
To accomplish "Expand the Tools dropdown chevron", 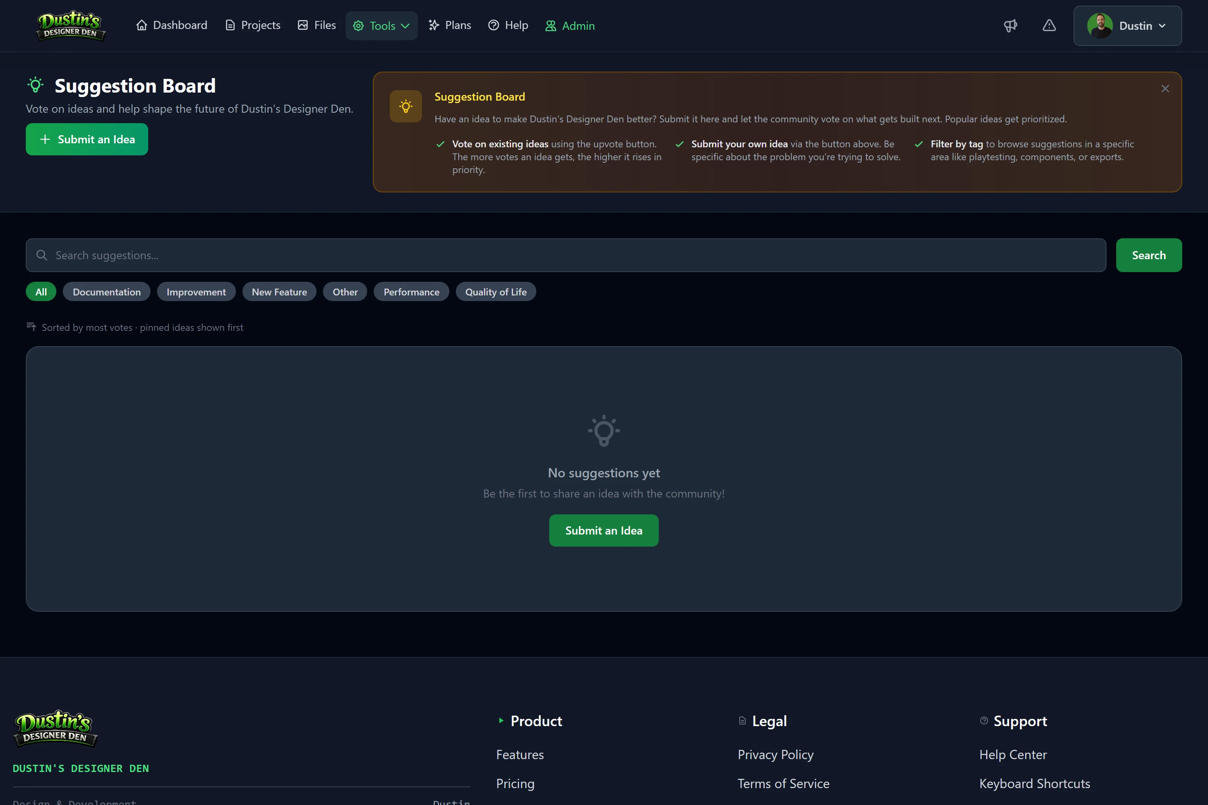I will [405, 26].
